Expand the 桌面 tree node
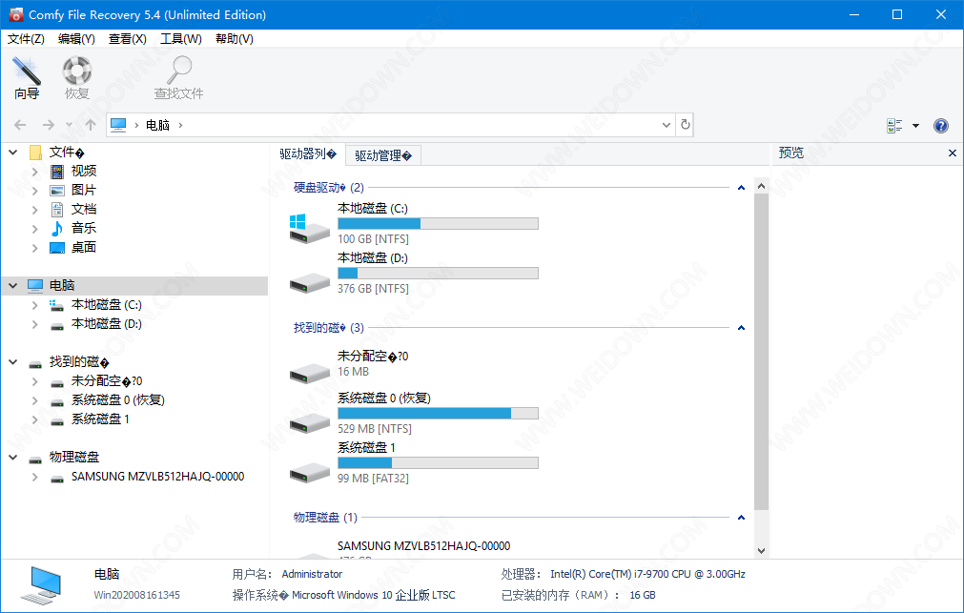 pos(35,247)
